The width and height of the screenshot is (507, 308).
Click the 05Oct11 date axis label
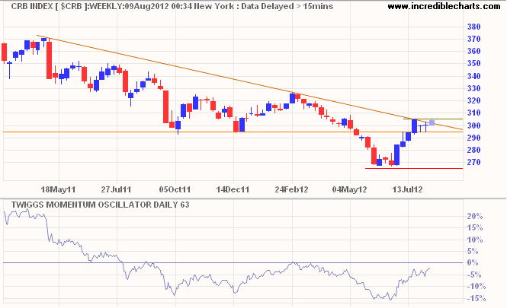click(x=175, y=189)
